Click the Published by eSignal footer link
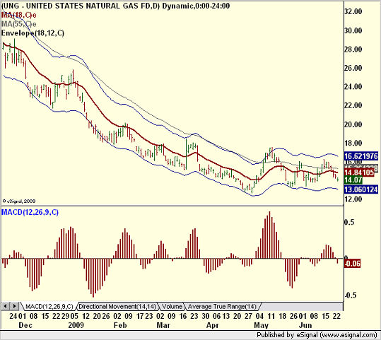 317,335
